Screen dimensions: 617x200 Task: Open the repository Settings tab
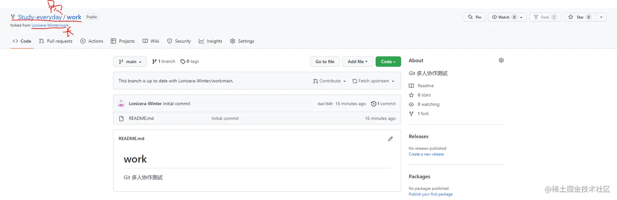tap(242, 41)
